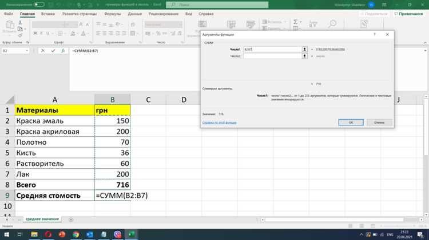Switch to the Разметка страницы tab
Viewport: 429px width, 240px height.
tap(80, 14)
